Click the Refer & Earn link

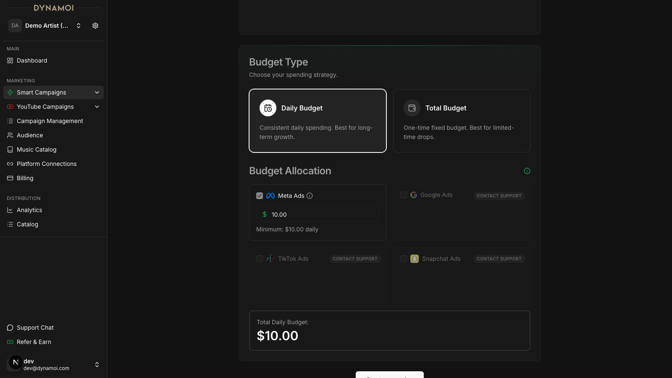(x=34, y=342)
